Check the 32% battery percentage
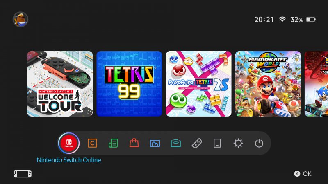 click(x=296, y=20)
